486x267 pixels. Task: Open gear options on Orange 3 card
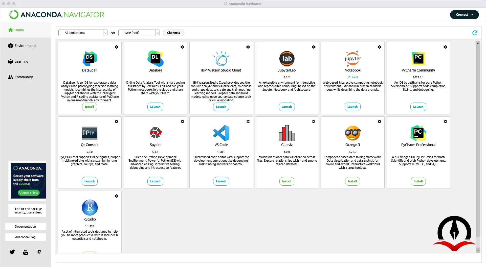coord(380,122)
